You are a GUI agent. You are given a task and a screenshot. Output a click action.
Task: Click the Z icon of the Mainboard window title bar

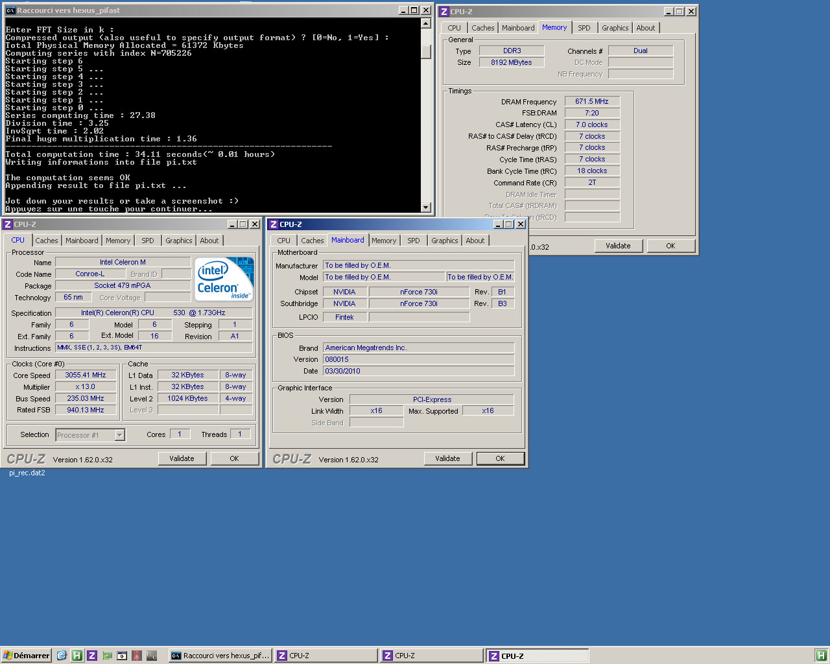pos(274,224)
